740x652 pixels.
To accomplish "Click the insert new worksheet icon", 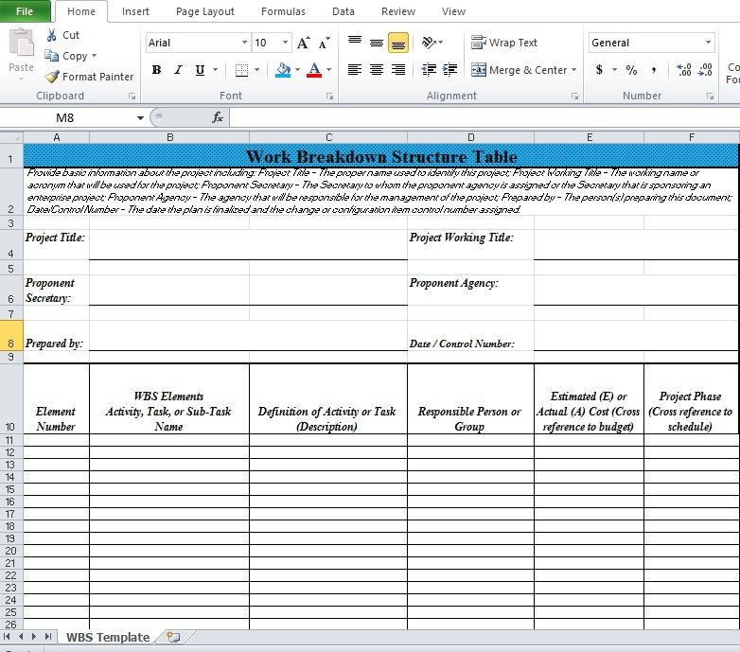I will (x=172, y=637).
